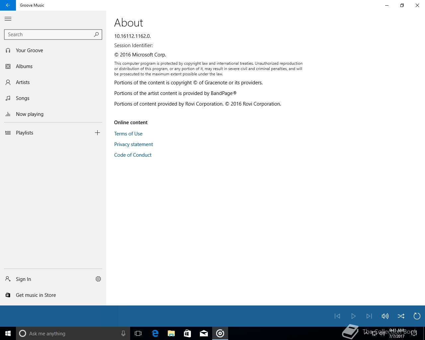
Task: Open the Songs view
Action: pos(53,98)
